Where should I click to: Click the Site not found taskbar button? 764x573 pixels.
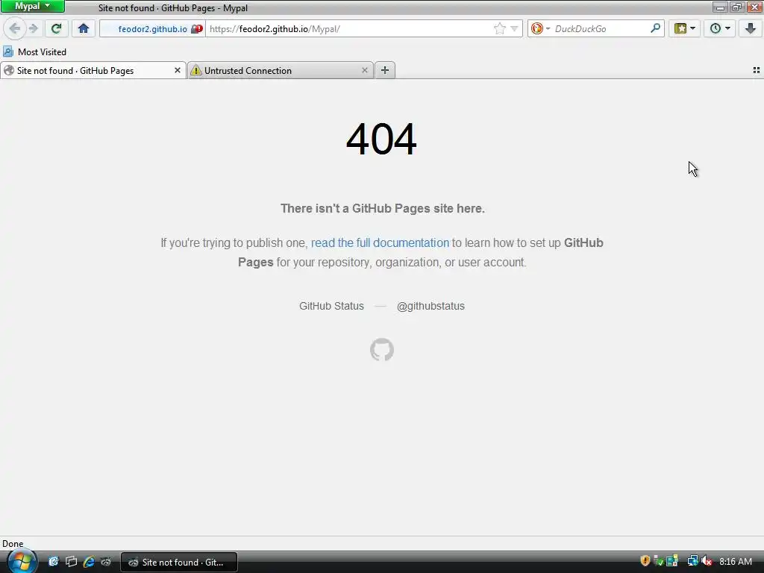[x=179, y=563]
